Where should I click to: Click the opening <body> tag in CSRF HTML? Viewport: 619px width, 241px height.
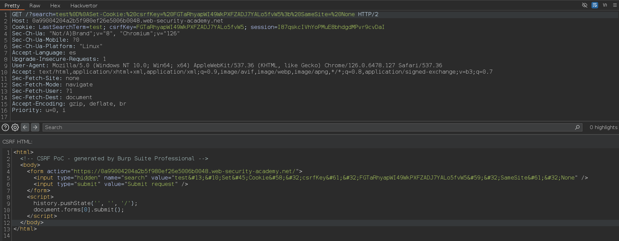(x=30, y=165)
